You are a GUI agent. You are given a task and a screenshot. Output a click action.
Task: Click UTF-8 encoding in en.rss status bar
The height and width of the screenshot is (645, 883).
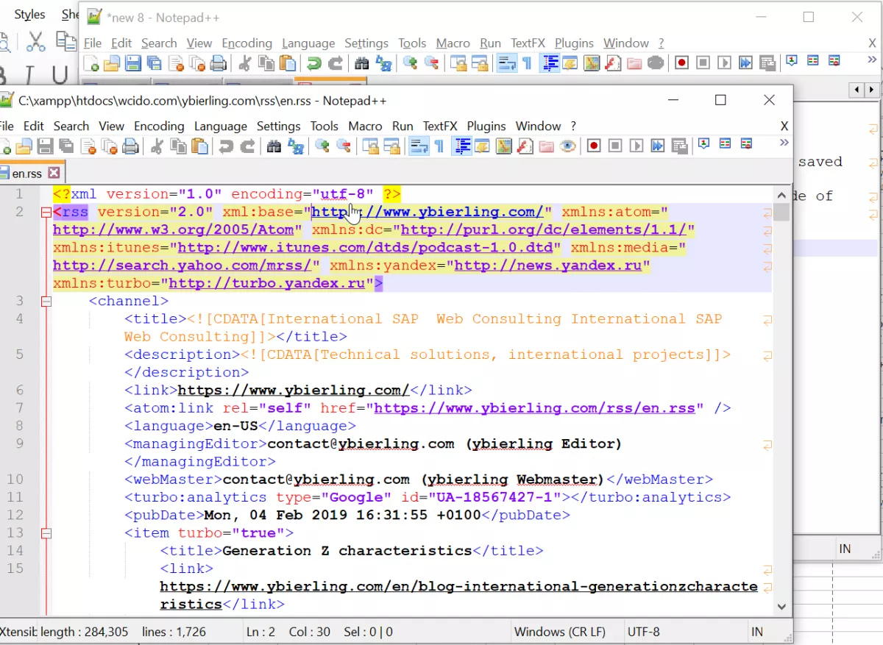coord(644,632)
